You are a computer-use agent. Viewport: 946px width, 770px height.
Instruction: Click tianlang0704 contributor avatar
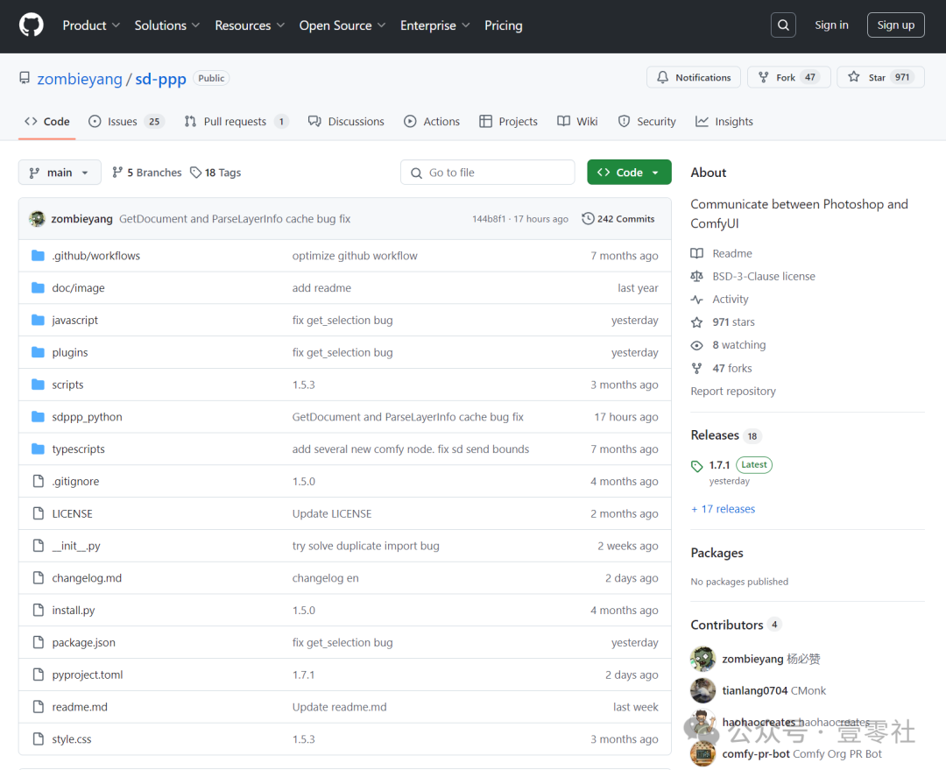tap(702, 690)
